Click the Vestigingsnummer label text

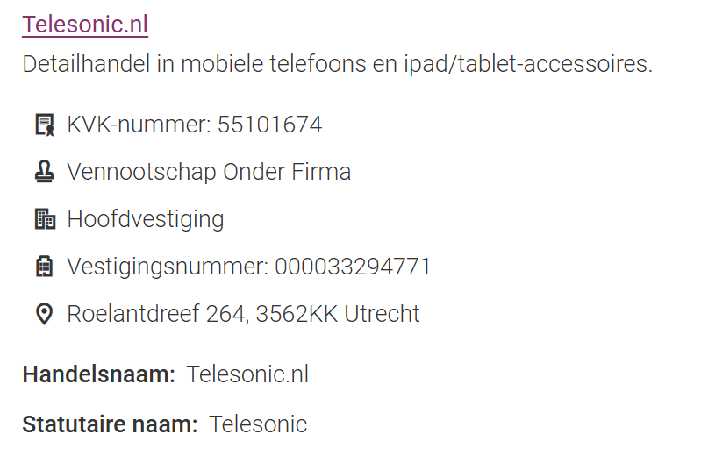tap(167, 267)
